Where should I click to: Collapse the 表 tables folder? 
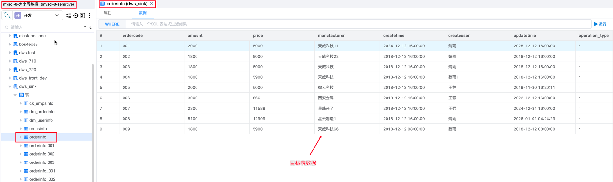15,95
